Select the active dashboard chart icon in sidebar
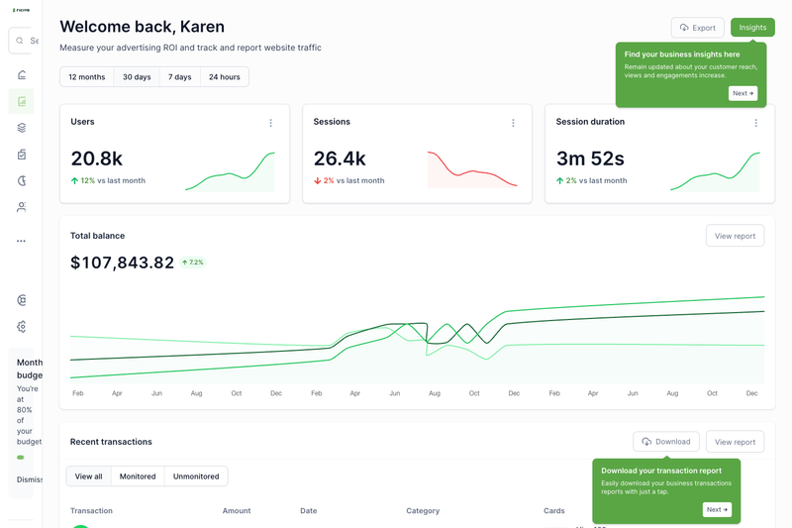The image size is (792, 528). click(x=21, y=101)
